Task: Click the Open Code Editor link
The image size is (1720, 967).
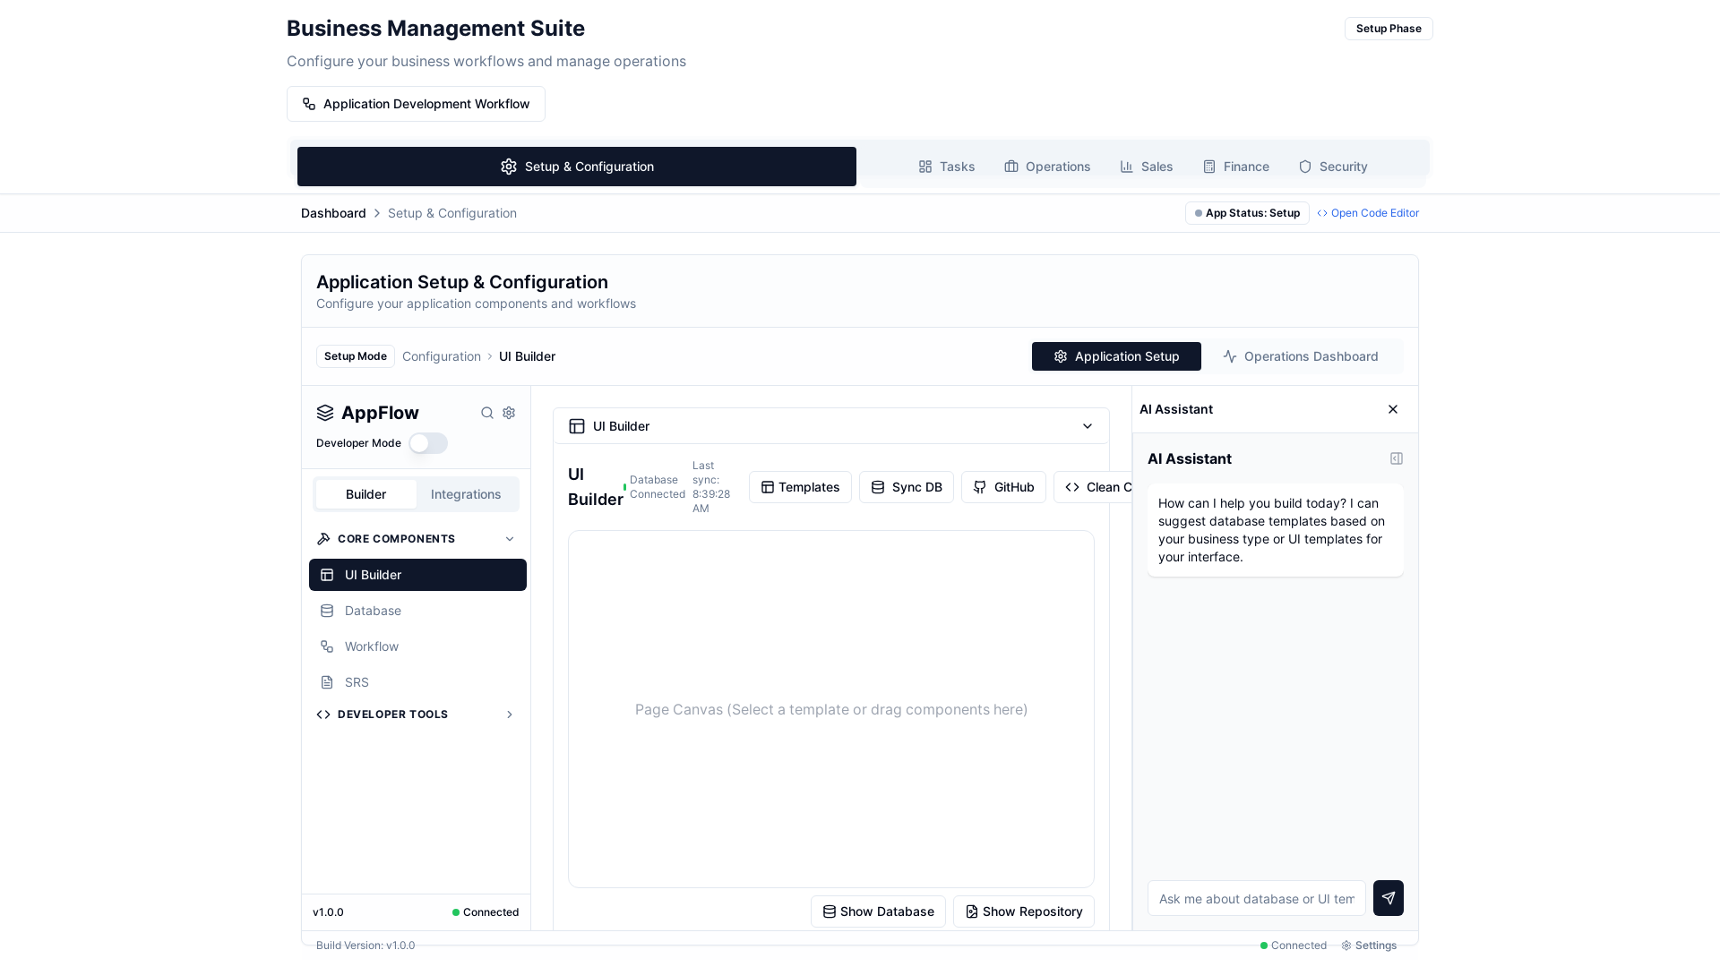Action: pos(1368,213)
